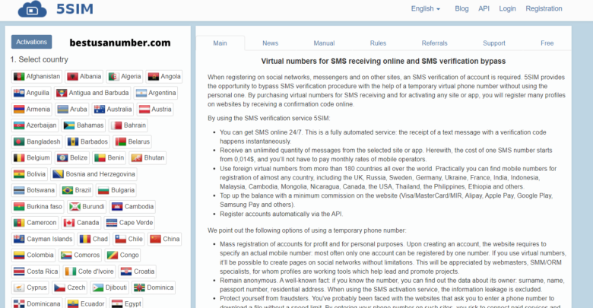This screenshot has height=308, width=593.
Task: Click the Benin flag icon
Action: pyautogui.click(x=100, y=157)
